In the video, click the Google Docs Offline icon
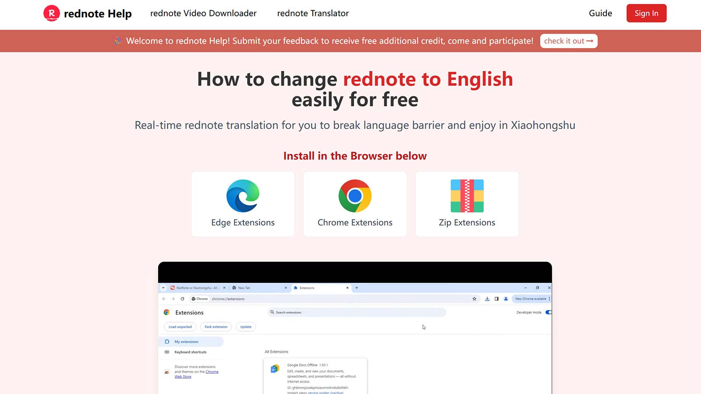 [x=275, y=369]
